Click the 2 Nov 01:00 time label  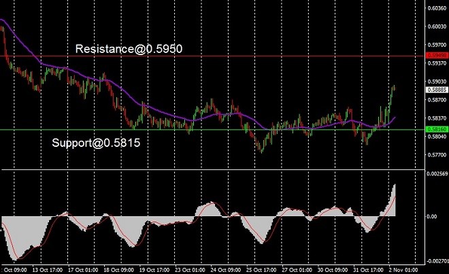[403, 270]
